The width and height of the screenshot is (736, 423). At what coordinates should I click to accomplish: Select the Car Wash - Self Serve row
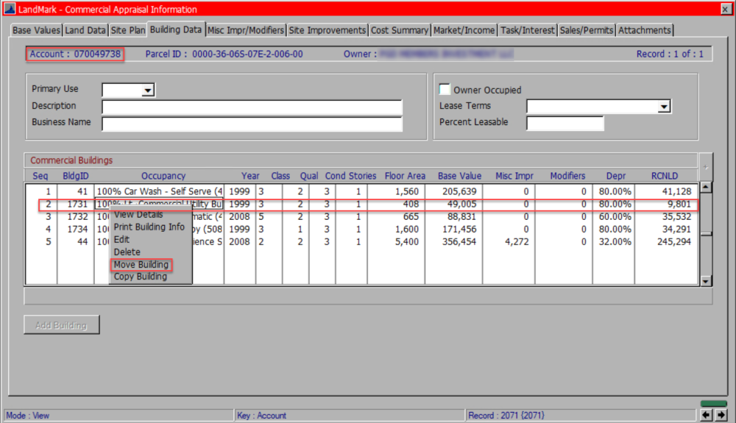pos(361,191)
